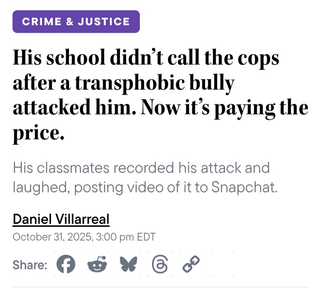Click the '3:00 pm EDT' timestamp

pos(126,237)
